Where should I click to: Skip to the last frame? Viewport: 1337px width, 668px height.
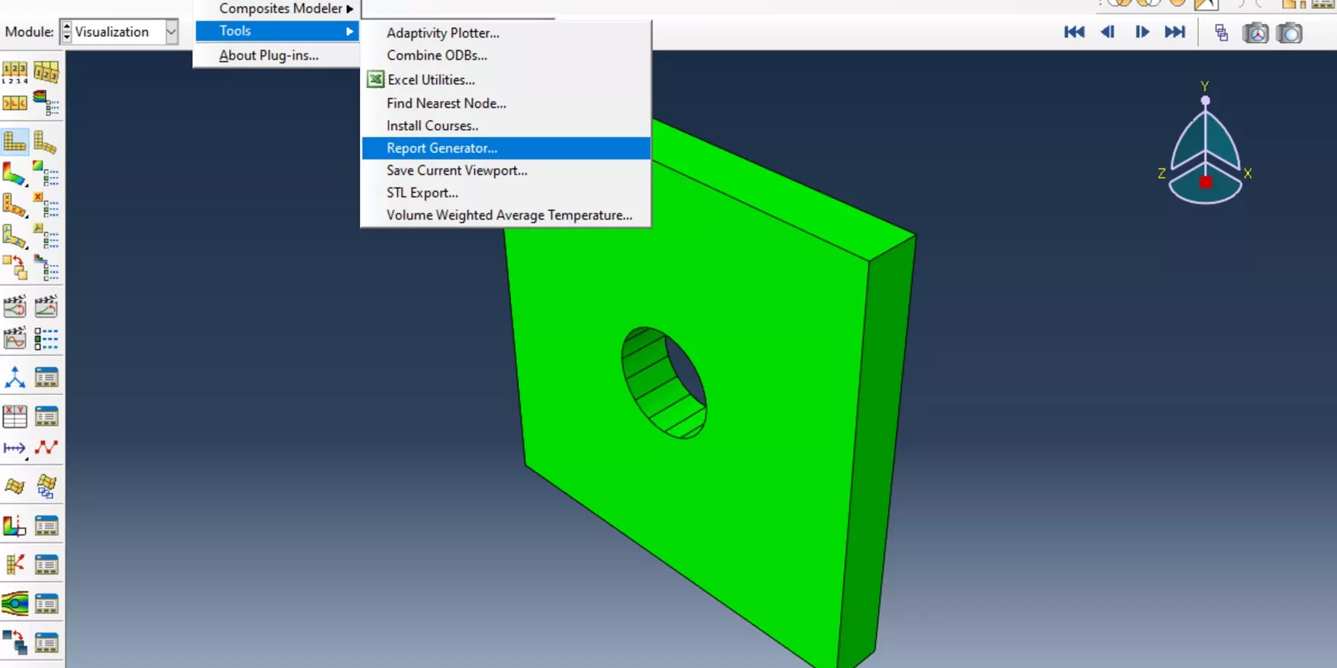tap(1174, 32)
